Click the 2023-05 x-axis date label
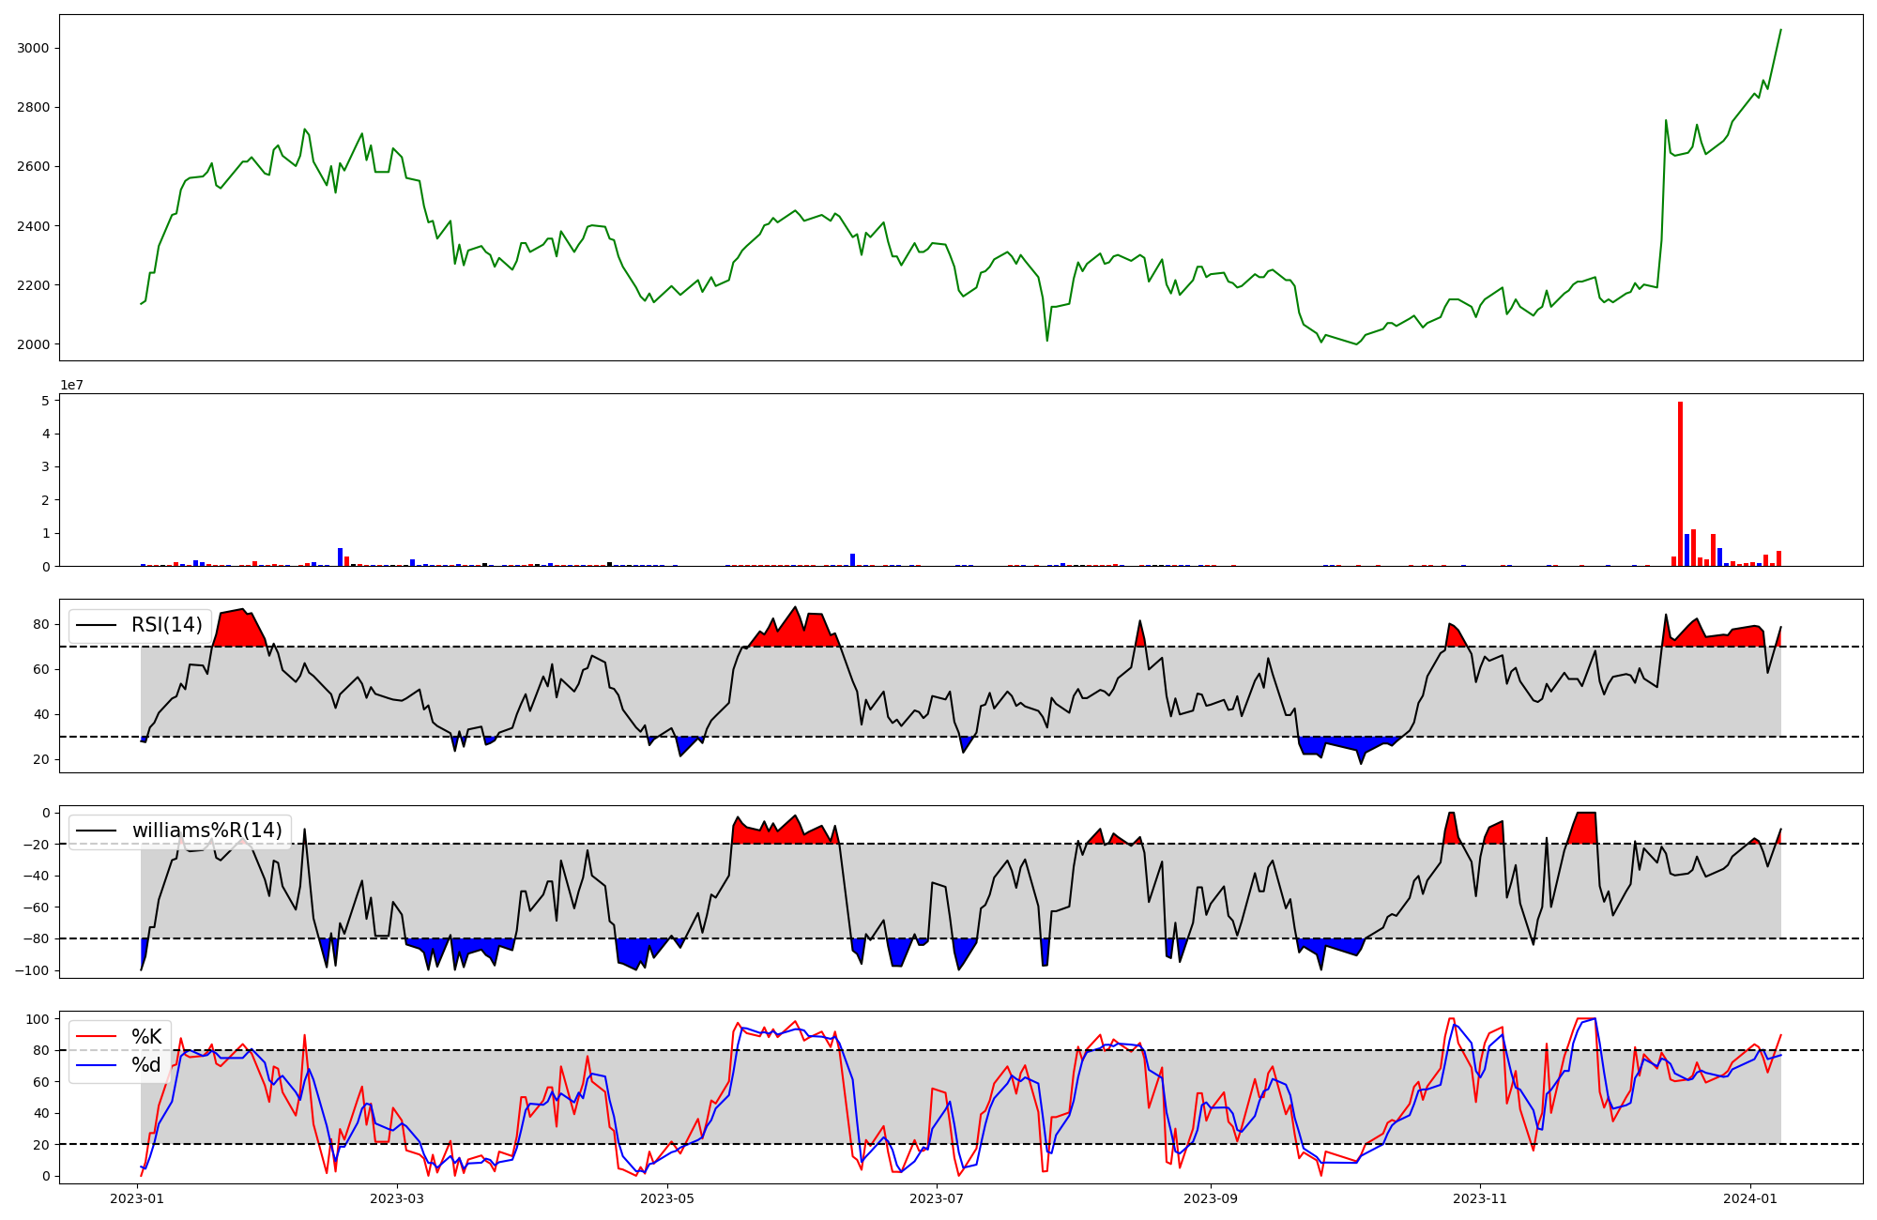 click(x=667, y=1198)
